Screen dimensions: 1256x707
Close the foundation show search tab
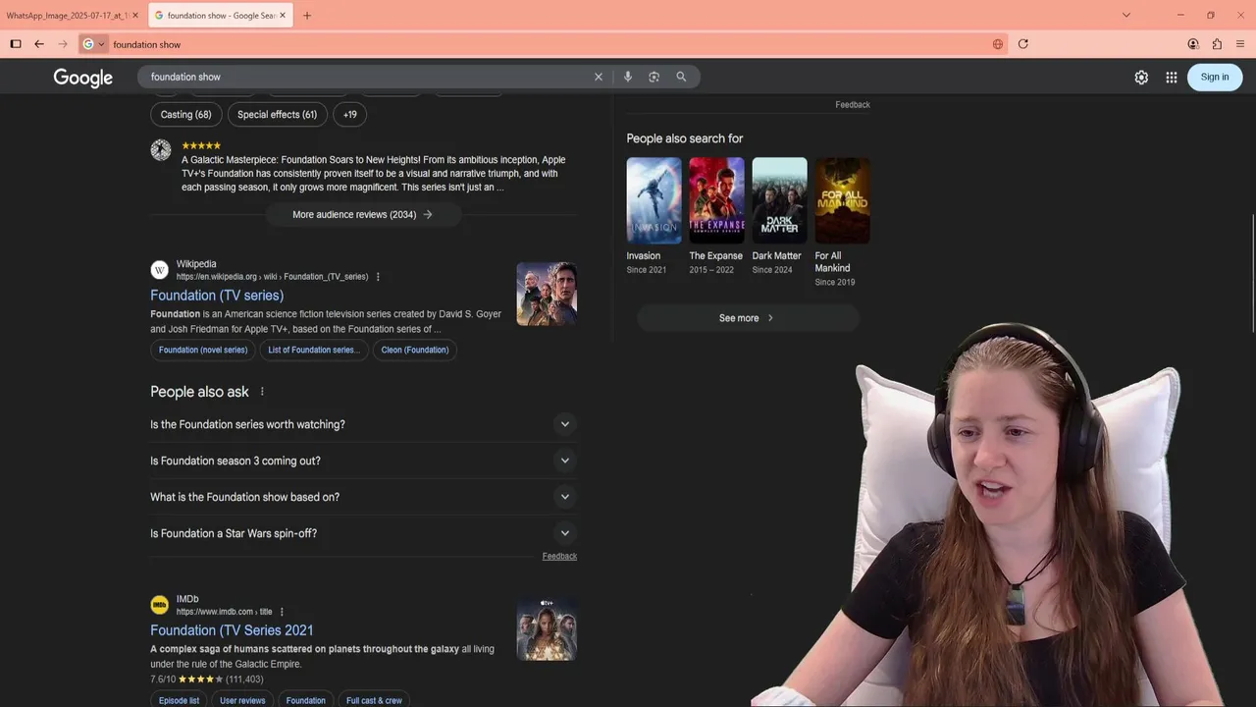click(x=283, y=16)
